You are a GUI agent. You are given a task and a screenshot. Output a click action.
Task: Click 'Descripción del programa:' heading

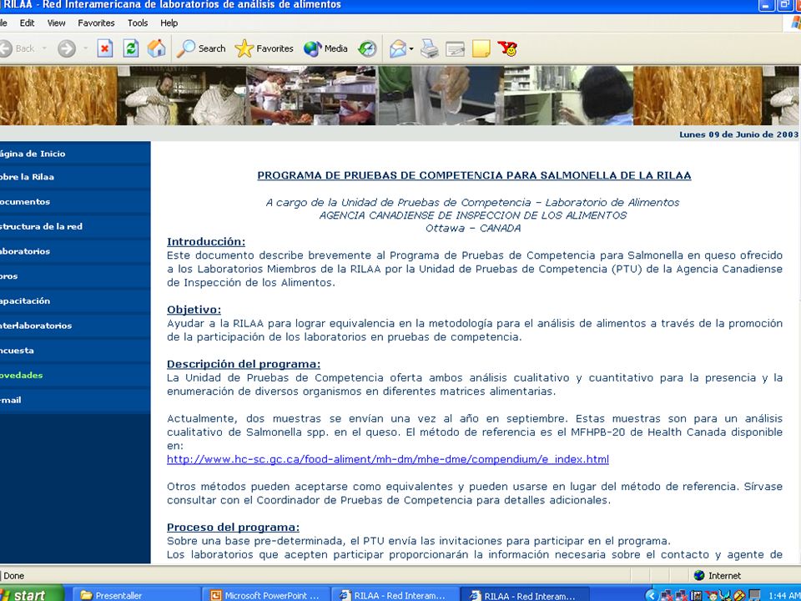click(x=244, y=365)
